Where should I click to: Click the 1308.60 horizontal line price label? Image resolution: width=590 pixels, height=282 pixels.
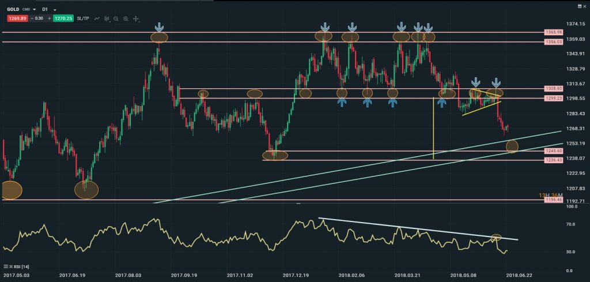tap(553, 89)
